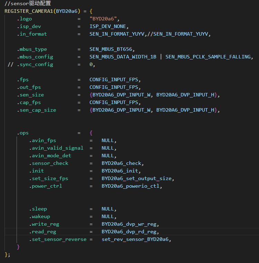Select CONFIG_INPUT_FPS on the .out_fps line

[114, 87]
